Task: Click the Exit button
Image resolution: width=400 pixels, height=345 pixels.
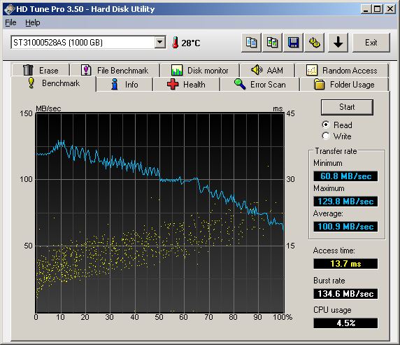Action: [371, 43]
